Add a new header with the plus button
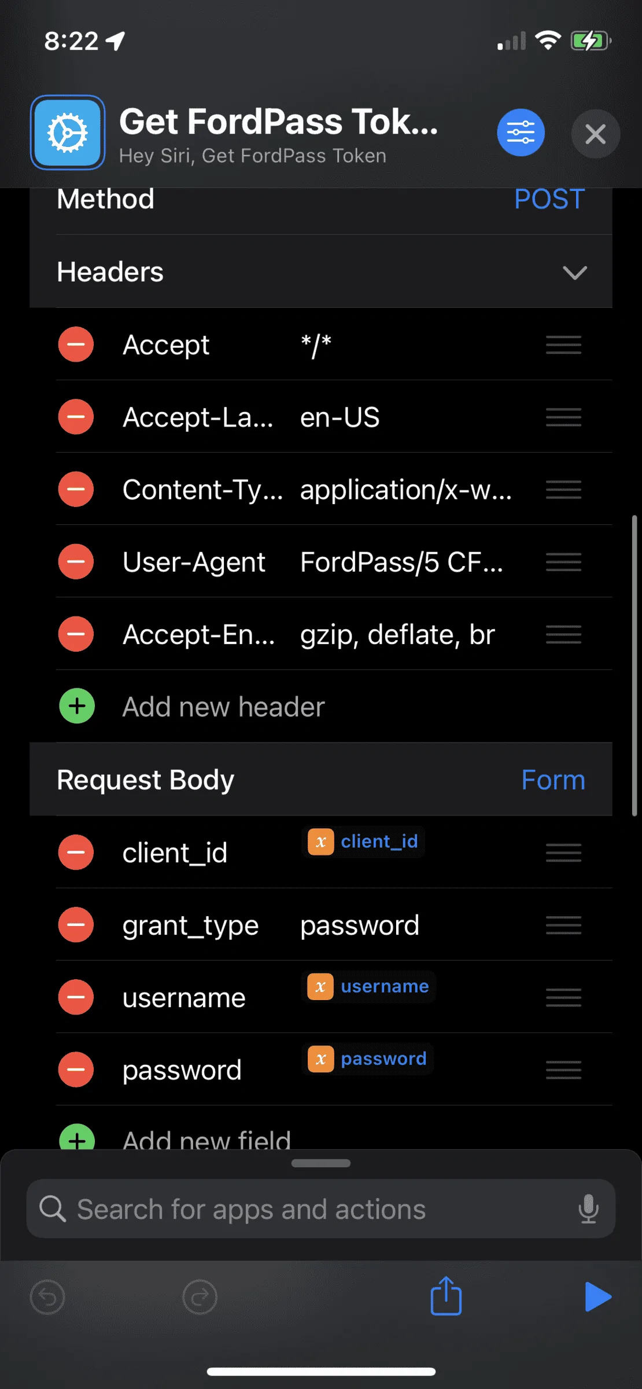 (x=77, y=706)
